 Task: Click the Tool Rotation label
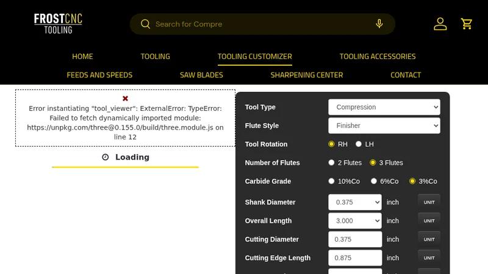[266, 144]
